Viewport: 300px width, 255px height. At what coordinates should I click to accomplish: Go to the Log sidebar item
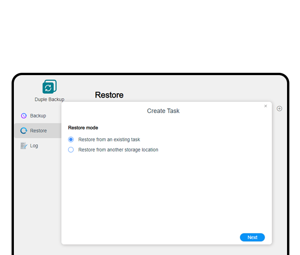(x=34, y=146)
